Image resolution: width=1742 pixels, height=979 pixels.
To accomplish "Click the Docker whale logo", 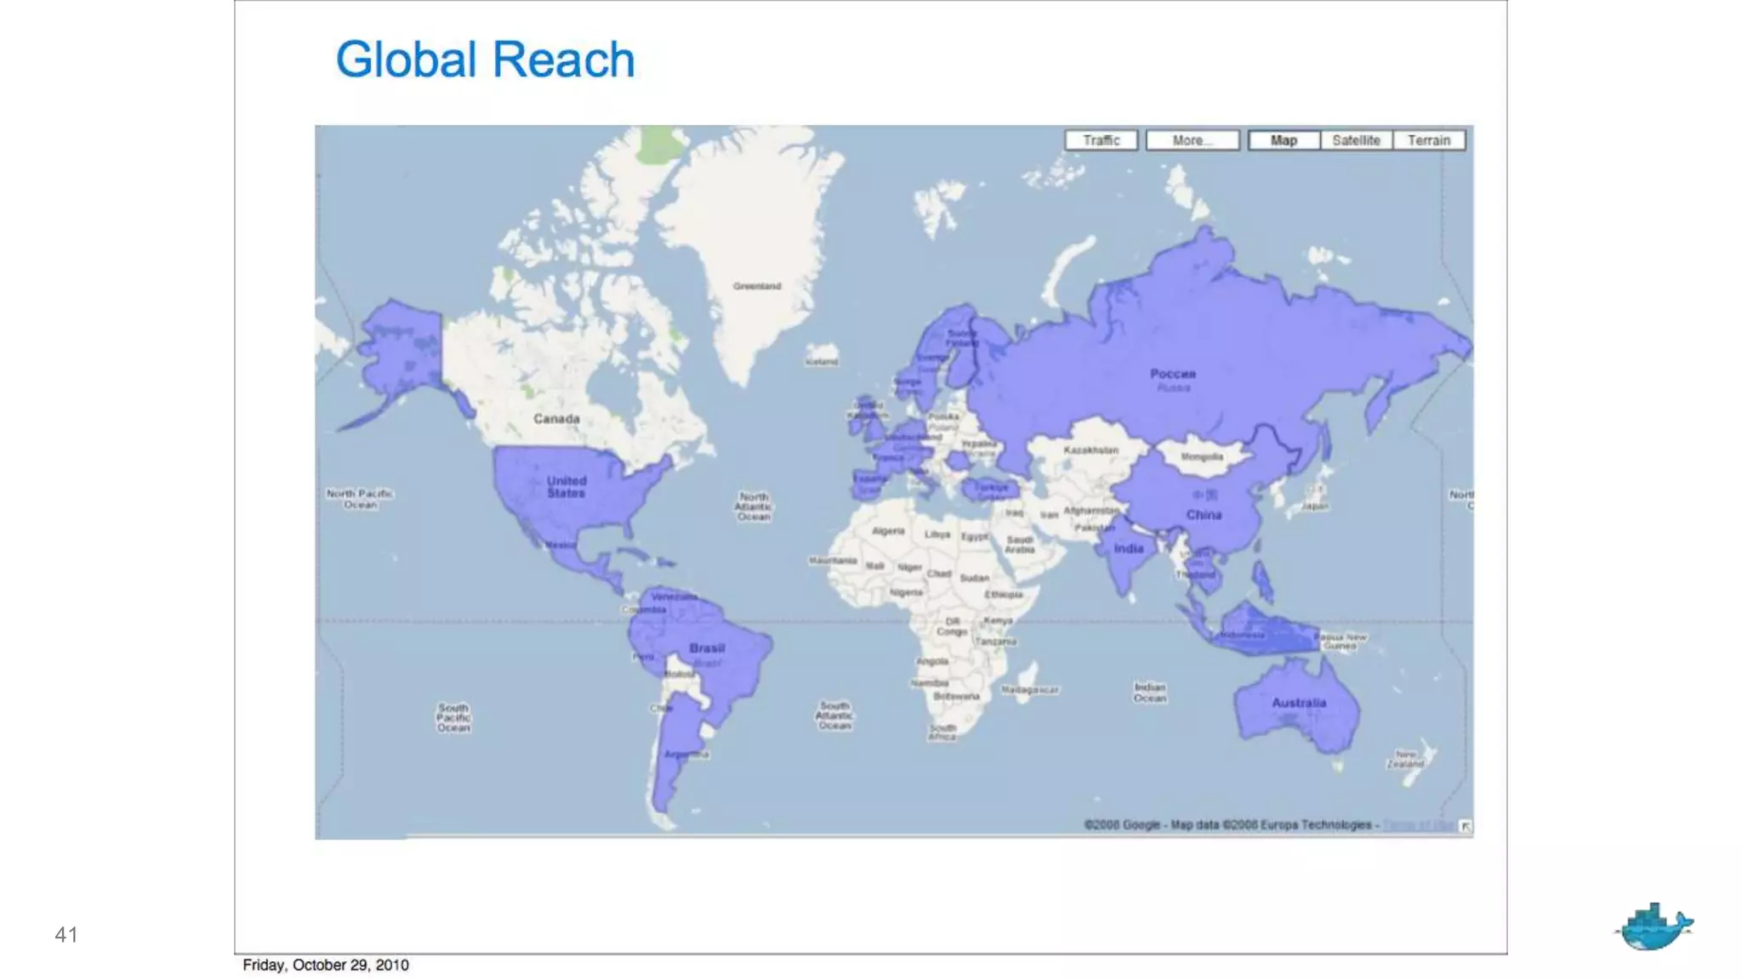I will (1653, 927).
